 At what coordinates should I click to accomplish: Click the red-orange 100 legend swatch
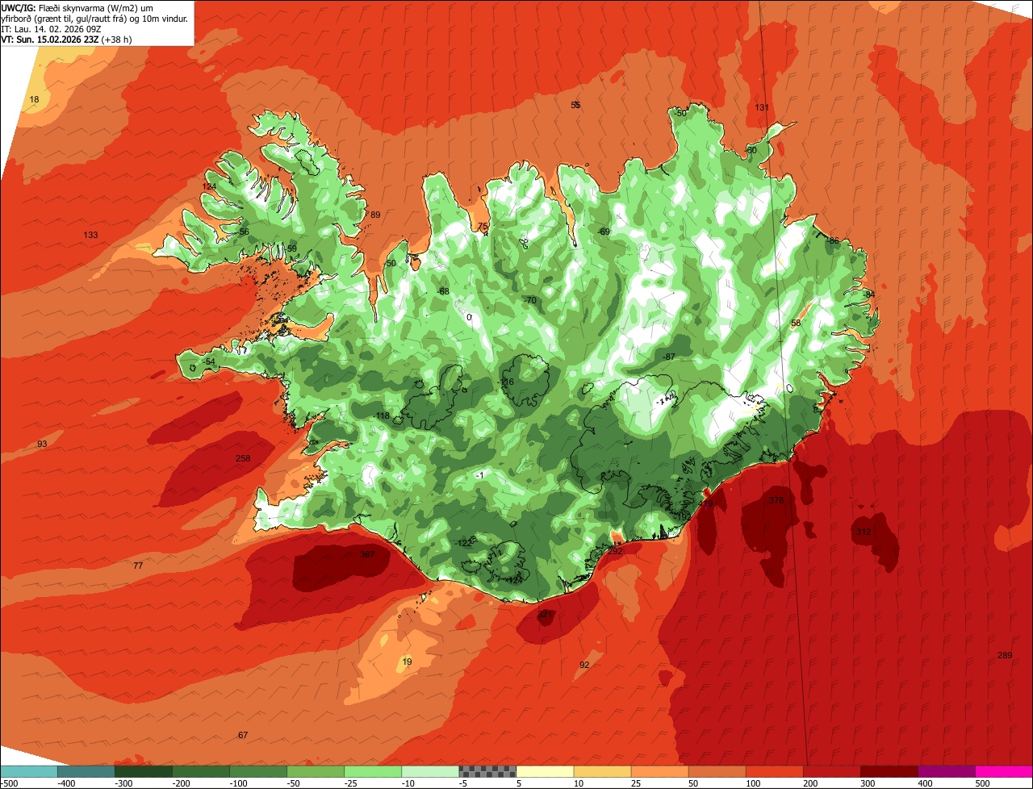pos(774,771)
